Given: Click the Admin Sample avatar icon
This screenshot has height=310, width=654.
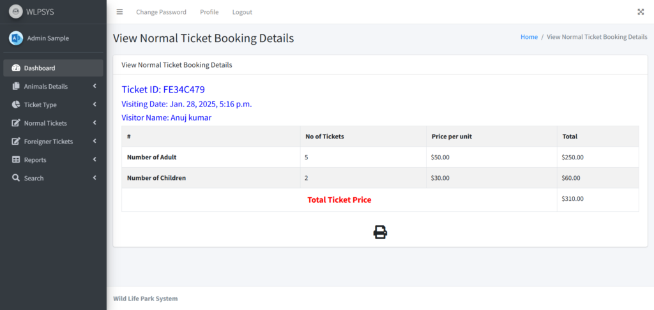Looking at the screenshot, I should [x=16, y=38].
